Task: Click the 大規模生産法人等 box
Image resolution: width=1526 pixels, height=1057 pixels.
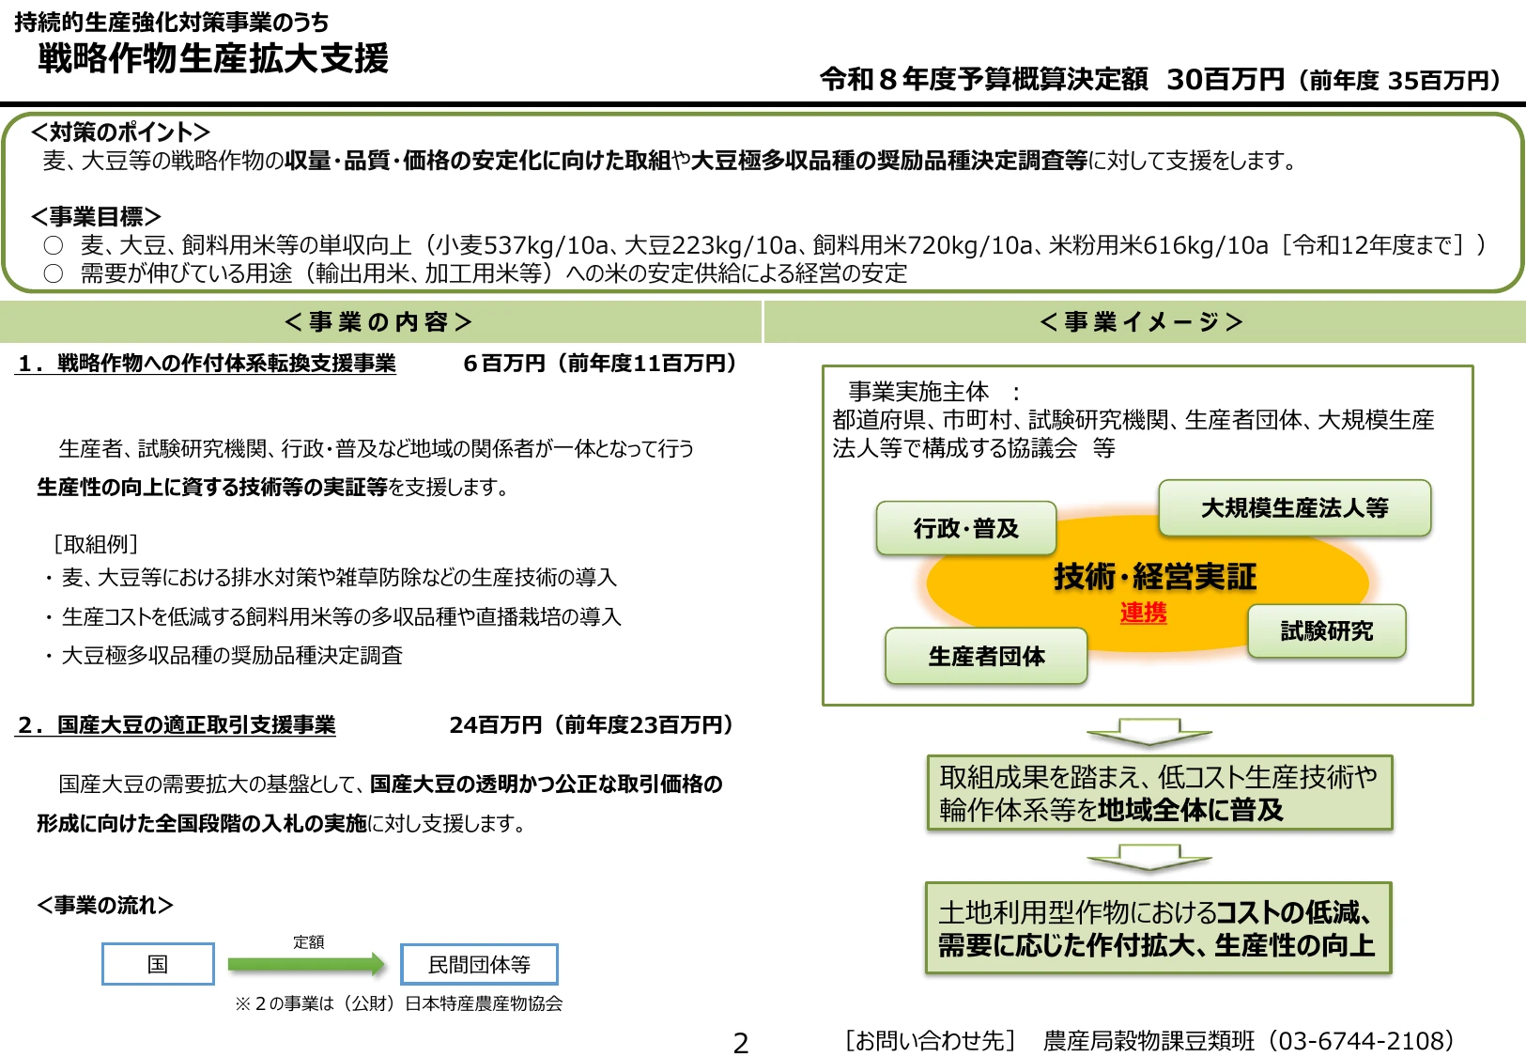Action: tap(1295, 508)
